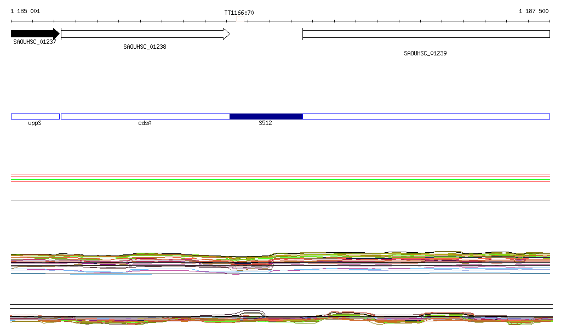Click the SAOUHSC_01237 text label
This screenshot has height=335, width=561.
tap(35, 42)
